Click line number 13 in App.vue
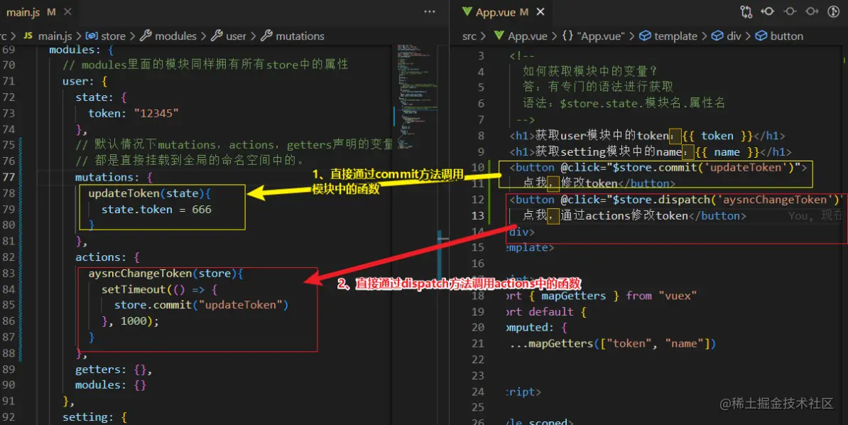Viewport: 848px width, 425px height. click(477, 215)
